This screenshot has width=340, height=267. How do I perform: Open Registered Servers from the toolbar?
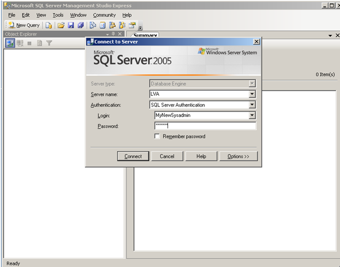(x=93, y=25)
